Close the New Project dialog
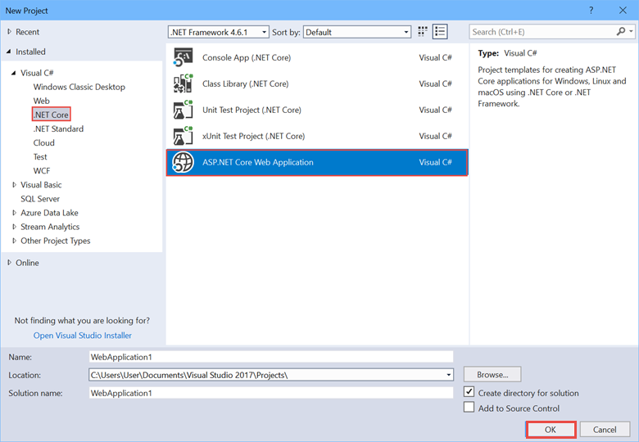This screenshot has height=442, width=639. 623,10
